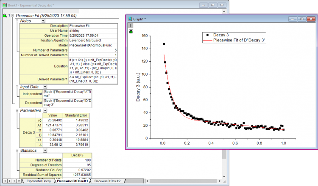Click Residual Sum of Squares value 1267.83065
318x186 pixels.
pos(77,175)
